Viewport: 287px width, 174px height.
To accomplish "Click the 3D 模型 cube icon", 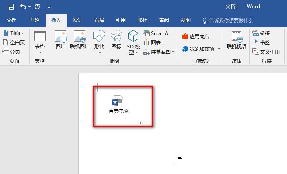I will (134, 36).
